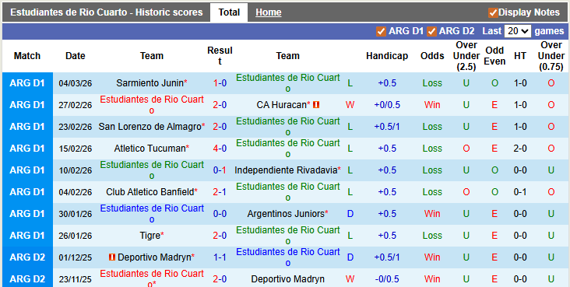The width and height of the screenshot is (570, 287).
Task: Click the Date column header
Action: pyautogui.click(x=76, y=56)
